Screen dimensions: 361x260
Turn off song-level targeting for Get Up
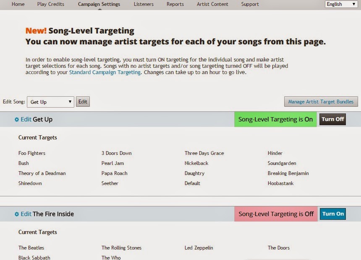332,119
